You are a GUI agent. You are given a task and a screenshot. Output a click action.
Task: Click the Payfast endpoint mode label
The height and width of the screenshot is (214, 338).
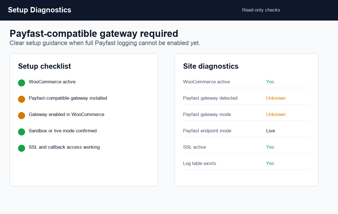click(x=207, y=131)
